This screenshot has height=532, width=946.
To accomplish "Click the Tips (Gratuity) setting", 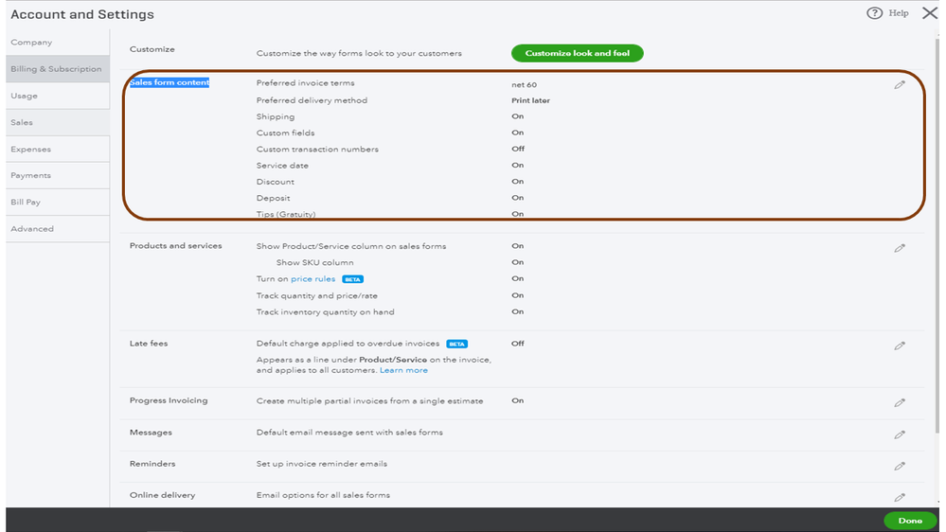I will click(285, 214).
